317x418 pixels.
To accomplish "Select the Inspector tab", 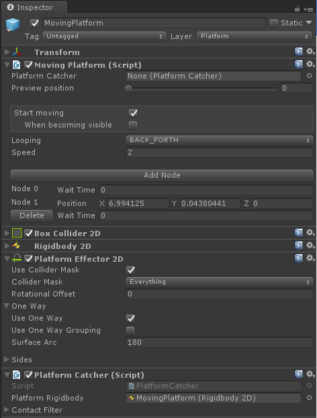I will [x=34, y=7].
